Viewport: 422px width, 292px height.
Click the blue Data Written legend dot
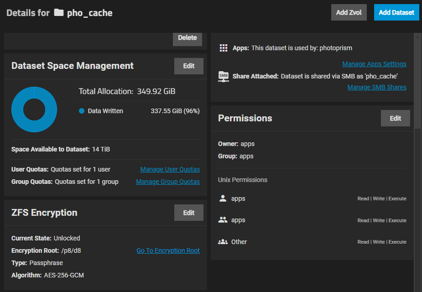tap(82, 111)
